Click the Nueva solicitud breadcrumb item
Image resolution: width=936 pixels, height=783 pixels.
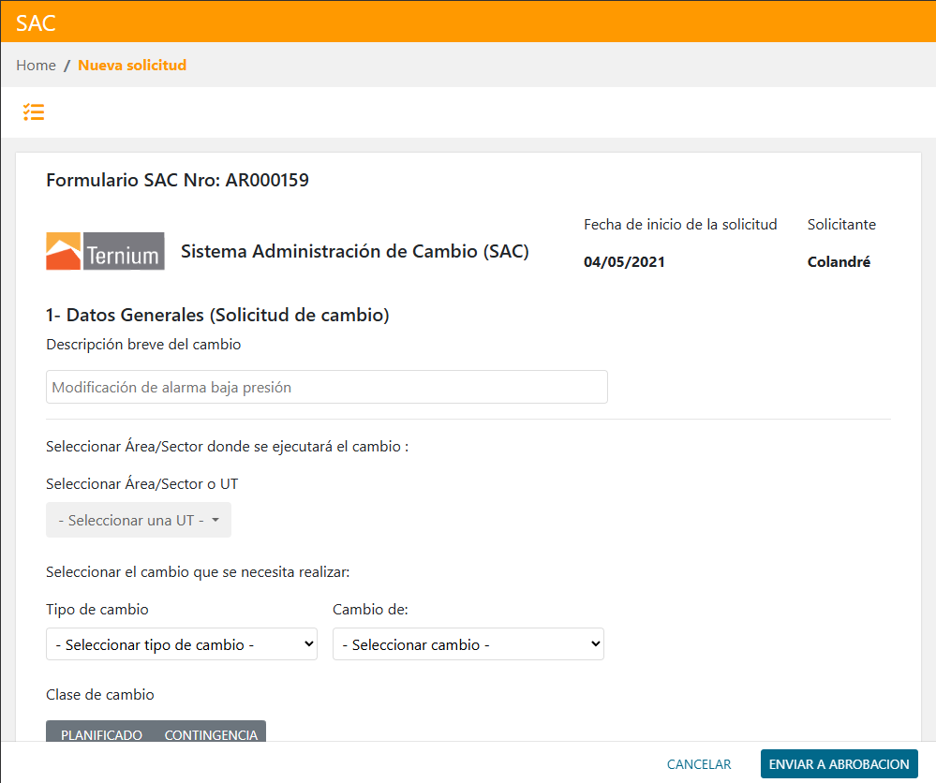(x=132, y=65)
